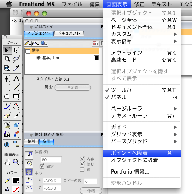
Task: Click the black stroke color swatch in properties
Action: 96,58
